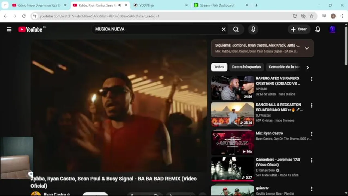Open the Ryan Castro channel link
The image size is (348, 196).
(x=55, y=194)
